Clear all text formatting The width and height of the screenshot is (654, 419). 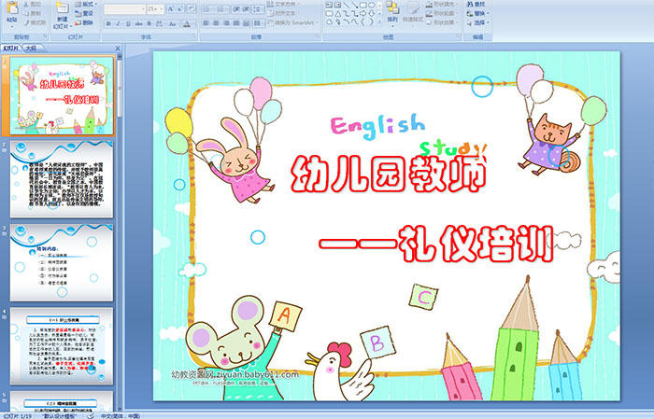pyautogui.click(x=192, y=8)
